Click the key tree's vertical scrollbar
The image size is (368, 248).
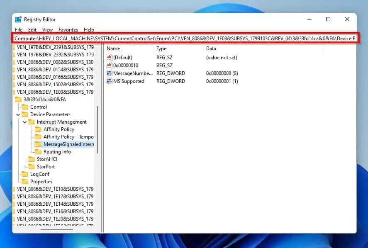click(x=97, y=130)
